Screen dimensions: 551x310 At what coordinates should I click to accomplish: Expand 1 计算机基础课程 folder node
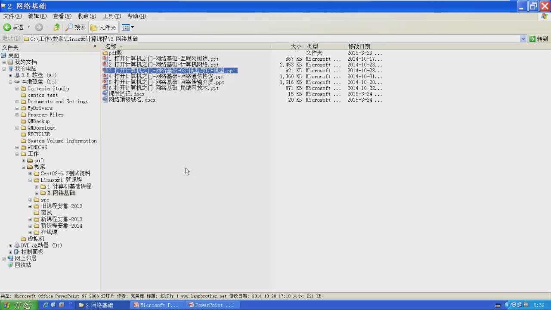pyautogui.click(x=37, y=186)
